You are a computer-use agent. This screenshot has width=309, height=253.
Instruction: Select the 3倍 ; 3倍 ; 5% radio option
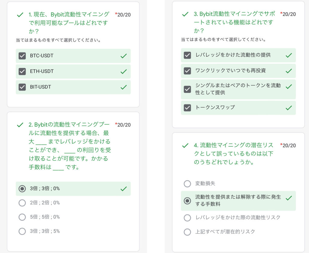22,231
